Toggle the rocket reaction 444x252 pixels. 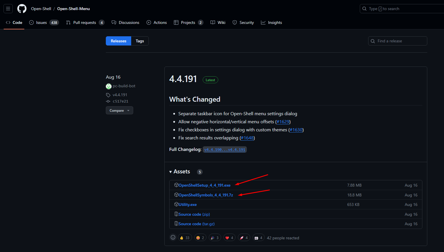click(x=244, y=238)
